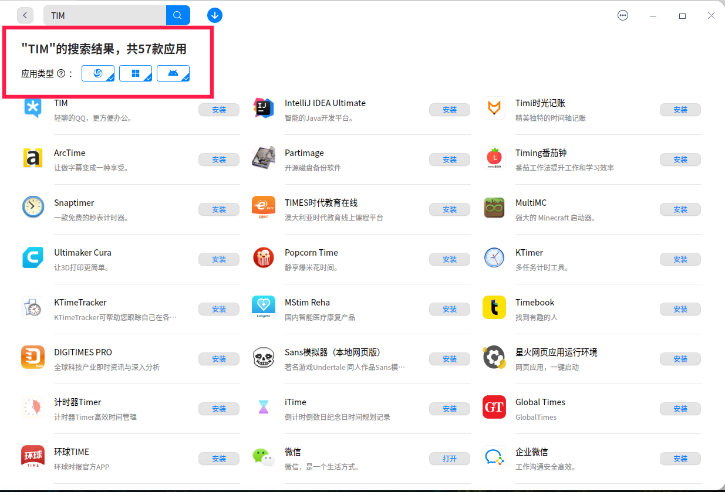Open the KTimer app title
This screenshot has height=492, width=725.
tap(529, 253)
